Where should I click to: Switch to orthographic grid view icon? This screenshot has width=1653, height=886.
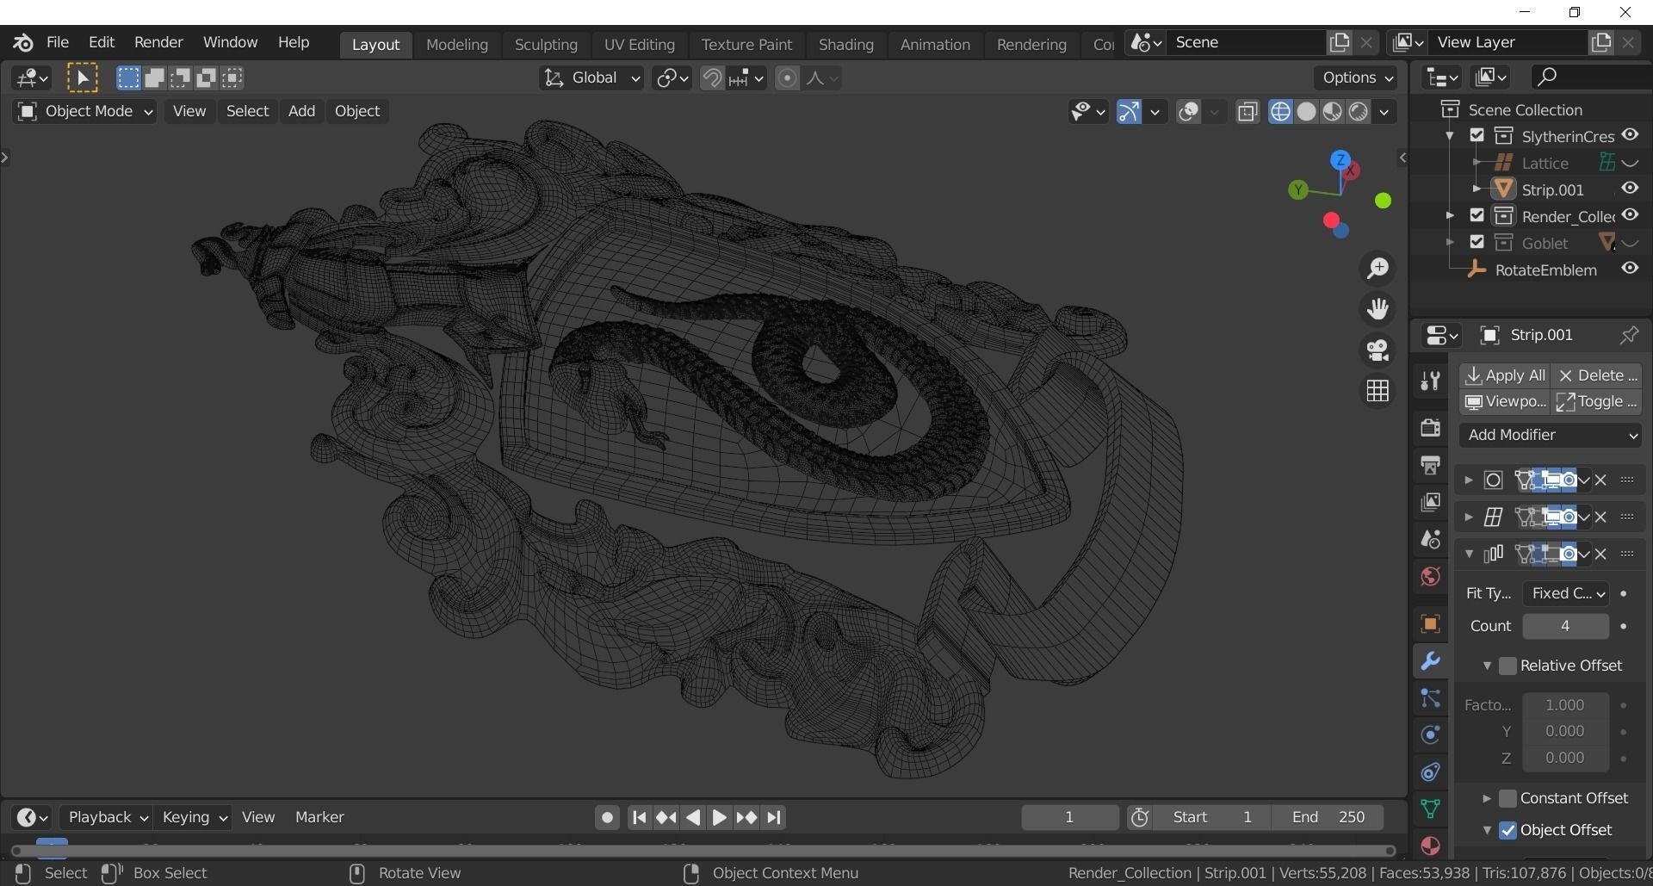point(1377,391)
